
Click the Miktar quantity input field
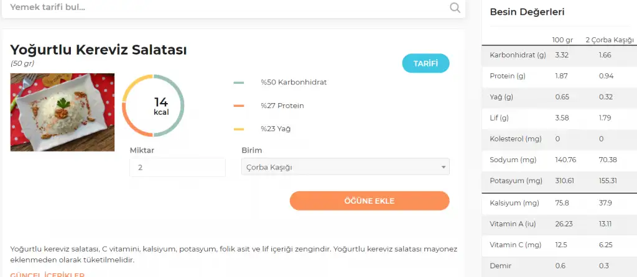click(x=177, y=167)
